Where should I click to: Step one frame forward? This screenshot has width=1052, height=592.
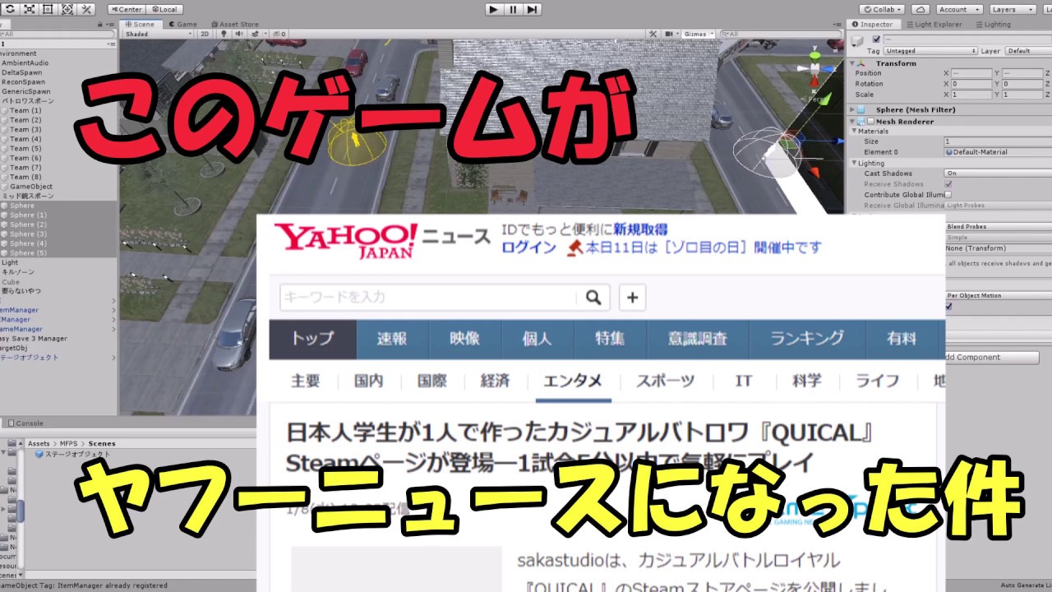533,9
